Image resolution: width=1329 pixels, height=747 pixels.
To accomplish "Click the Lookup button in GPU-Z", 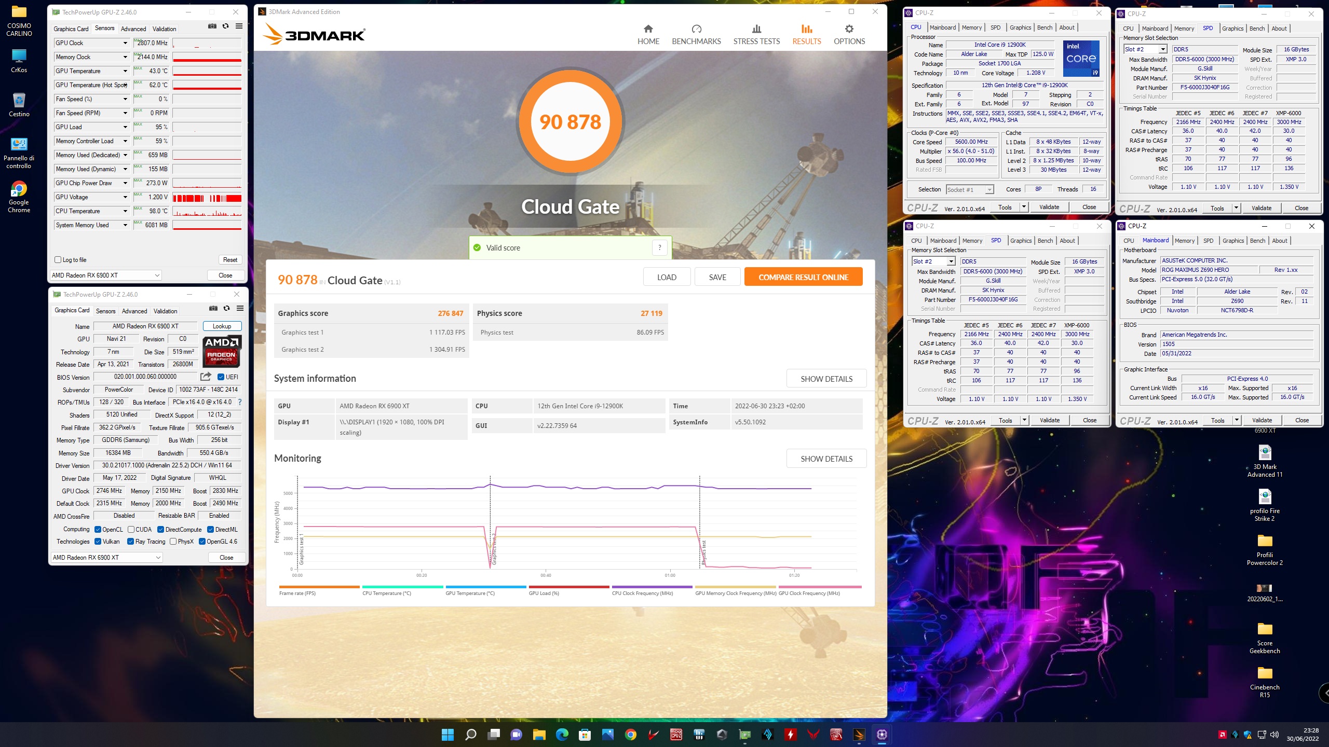I will [222, 326].
